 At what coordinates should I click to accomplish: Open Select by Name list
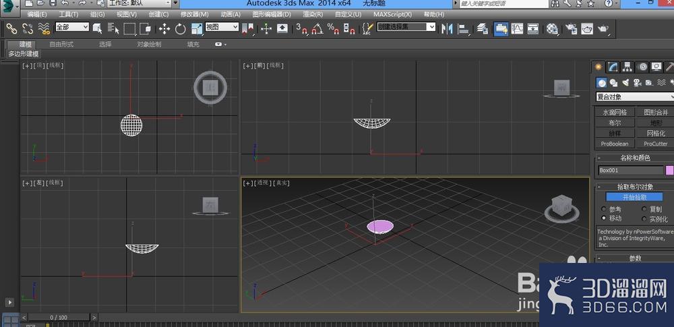pos(113,29)
